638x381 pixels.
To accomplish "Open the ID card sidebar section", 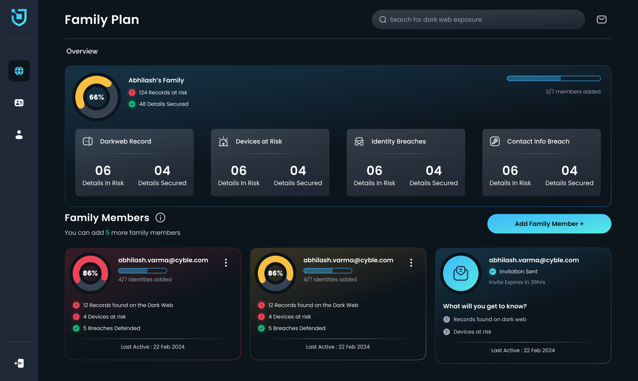I will pos(19,103).
